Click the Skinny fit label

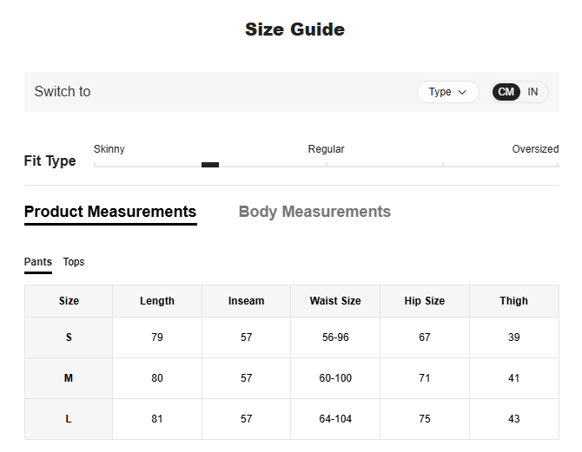coord(109,149)
